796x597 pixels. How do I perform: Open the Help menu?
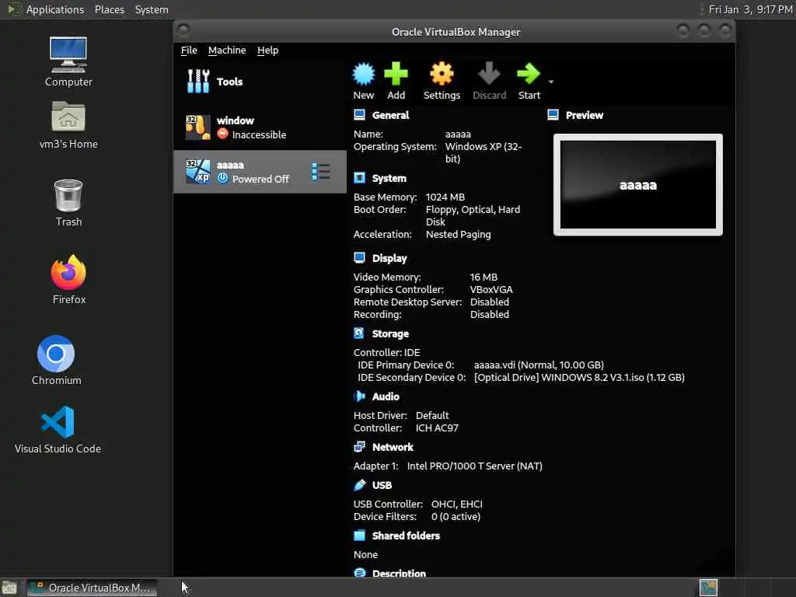click(x=267, y=51)
